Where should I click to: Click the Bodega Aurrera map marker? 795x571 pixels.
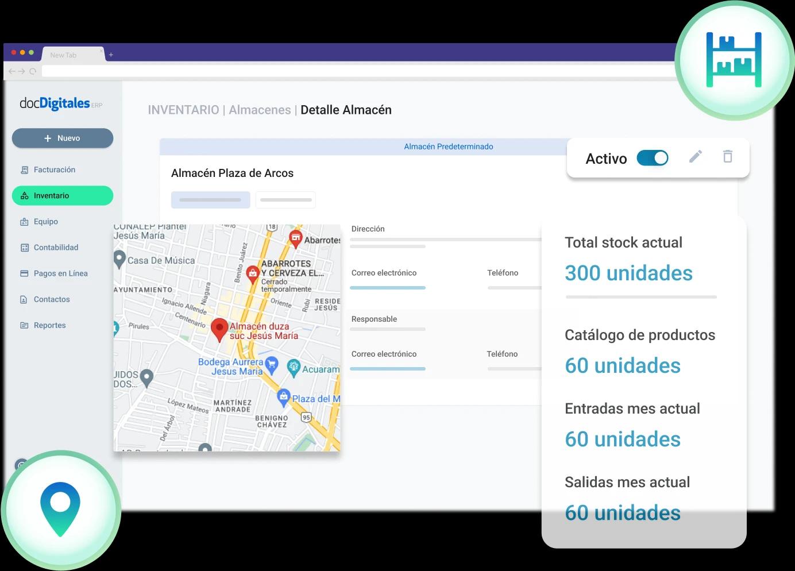tap(272, 364)
